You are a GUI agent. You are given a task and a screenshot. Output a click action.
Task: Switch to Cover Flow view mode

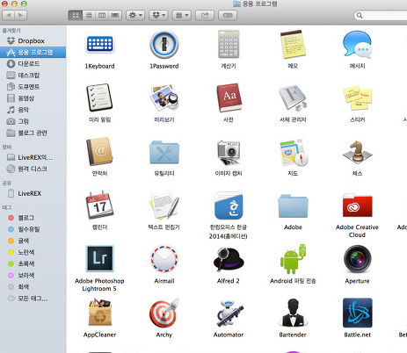[115, 15]
